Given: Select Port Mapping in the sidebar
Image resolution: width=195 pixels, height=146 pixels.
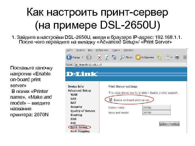Looking at the screenshot, I should click(80, 131).
